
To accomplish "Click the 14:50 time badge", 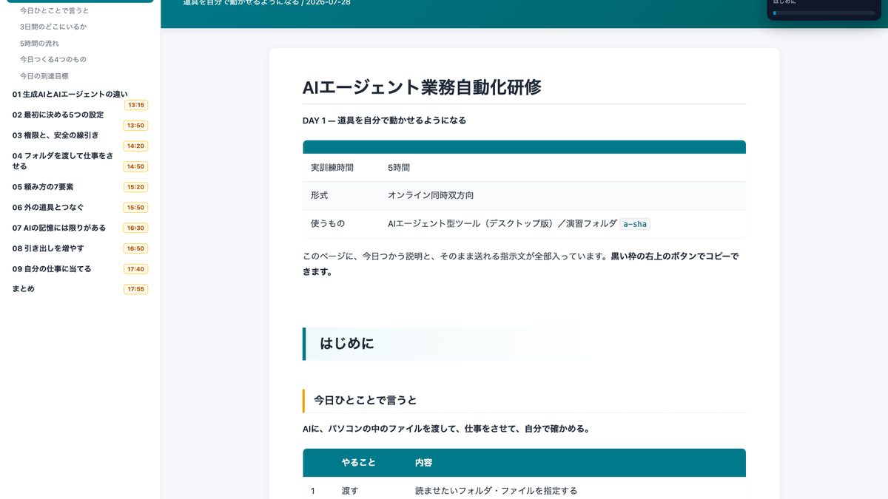I will tap(135, 166).
